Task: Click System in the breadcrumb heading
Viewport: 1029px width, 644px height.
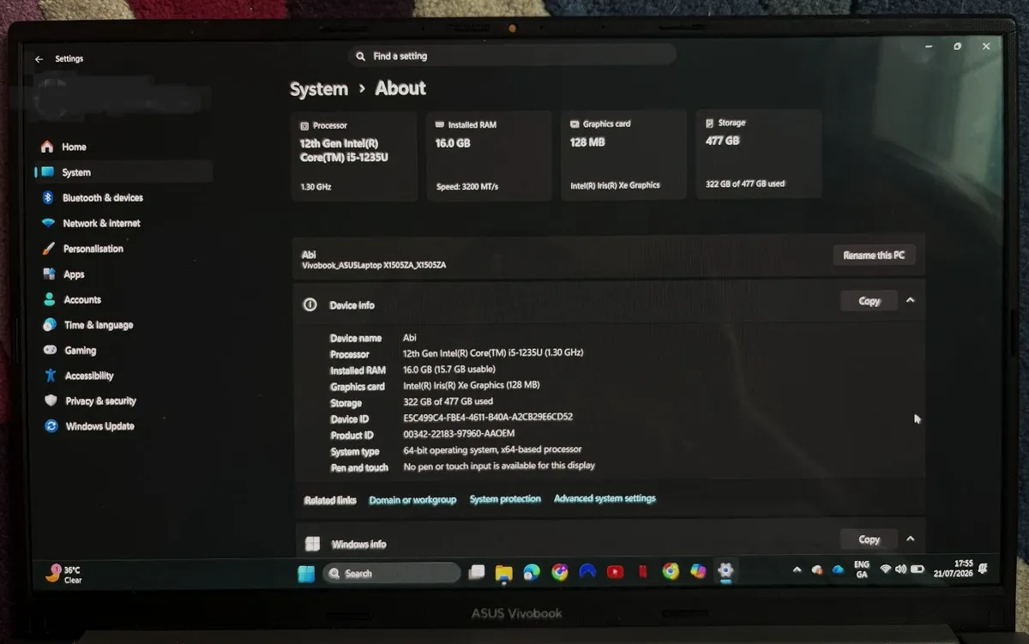Action: 319,89
